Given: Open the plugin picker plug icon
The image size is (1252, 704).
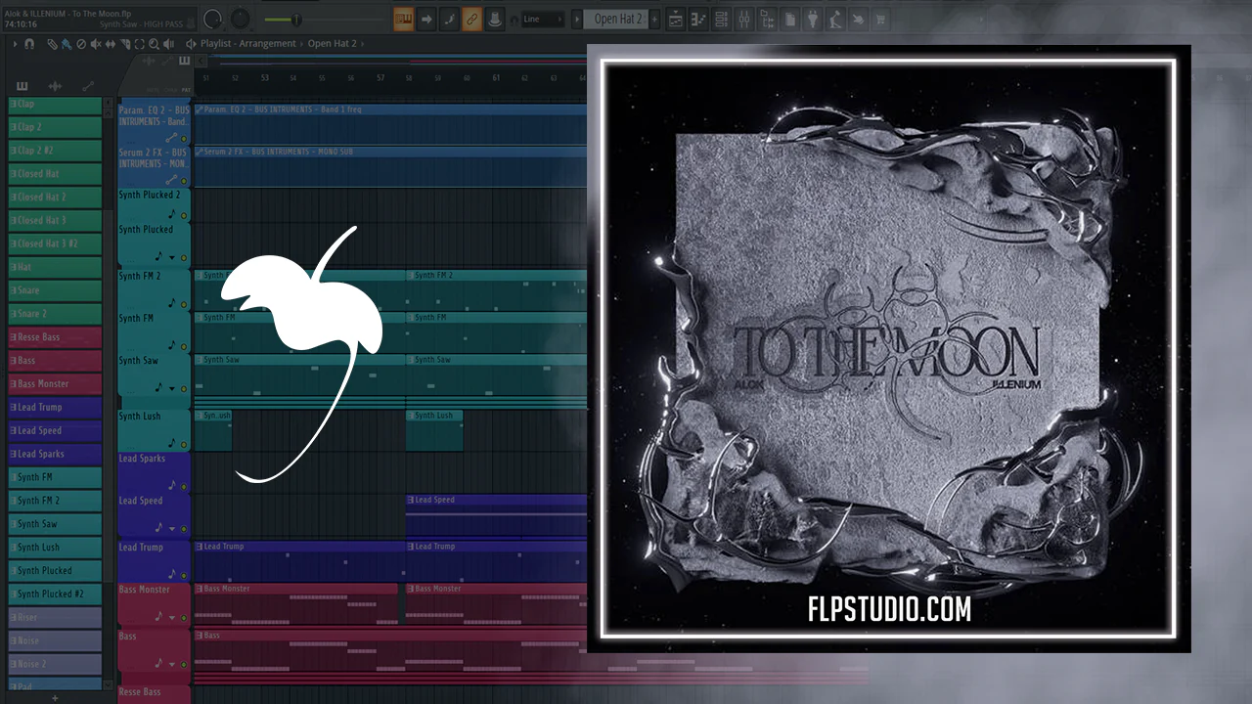Looking at the screenshot, I should (x=814, y=19).
